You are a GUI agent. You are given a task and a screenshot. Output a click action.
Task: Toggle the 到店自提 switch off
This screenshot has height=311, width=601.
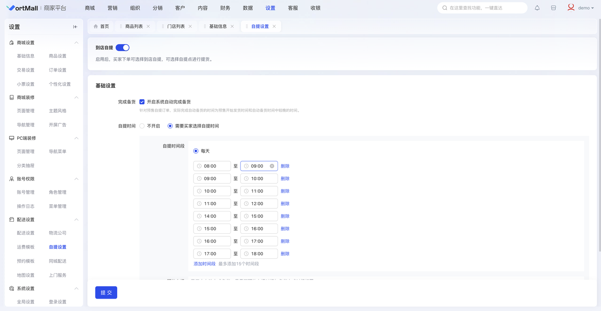point(122,48)
